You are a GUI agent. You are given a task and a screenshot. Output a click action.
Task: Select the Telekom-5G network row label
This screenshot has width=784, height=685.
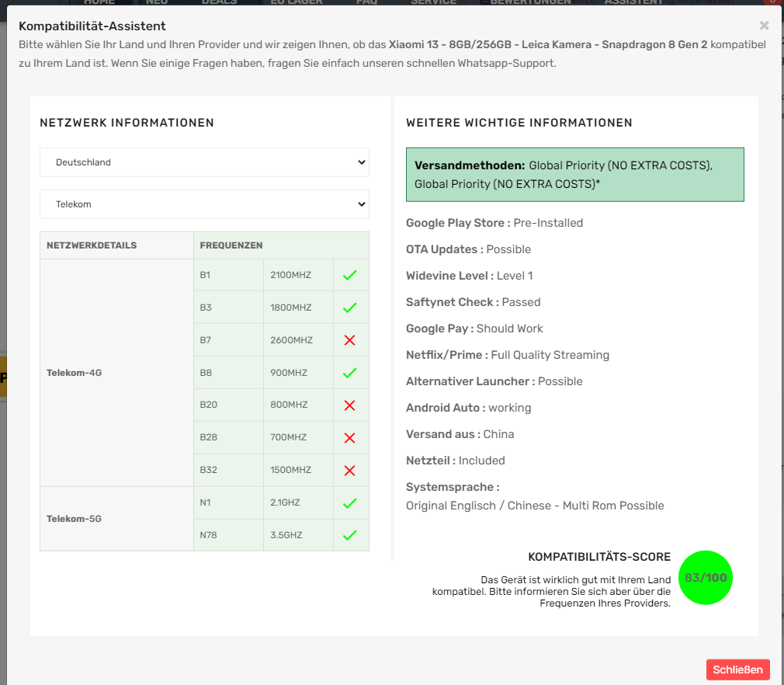pos(75,519)
